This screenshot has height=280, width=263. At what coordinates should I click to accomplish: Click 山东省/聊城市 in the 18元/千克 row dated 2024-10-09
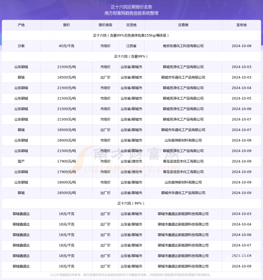pyautogui.click(x=131, y=266)
